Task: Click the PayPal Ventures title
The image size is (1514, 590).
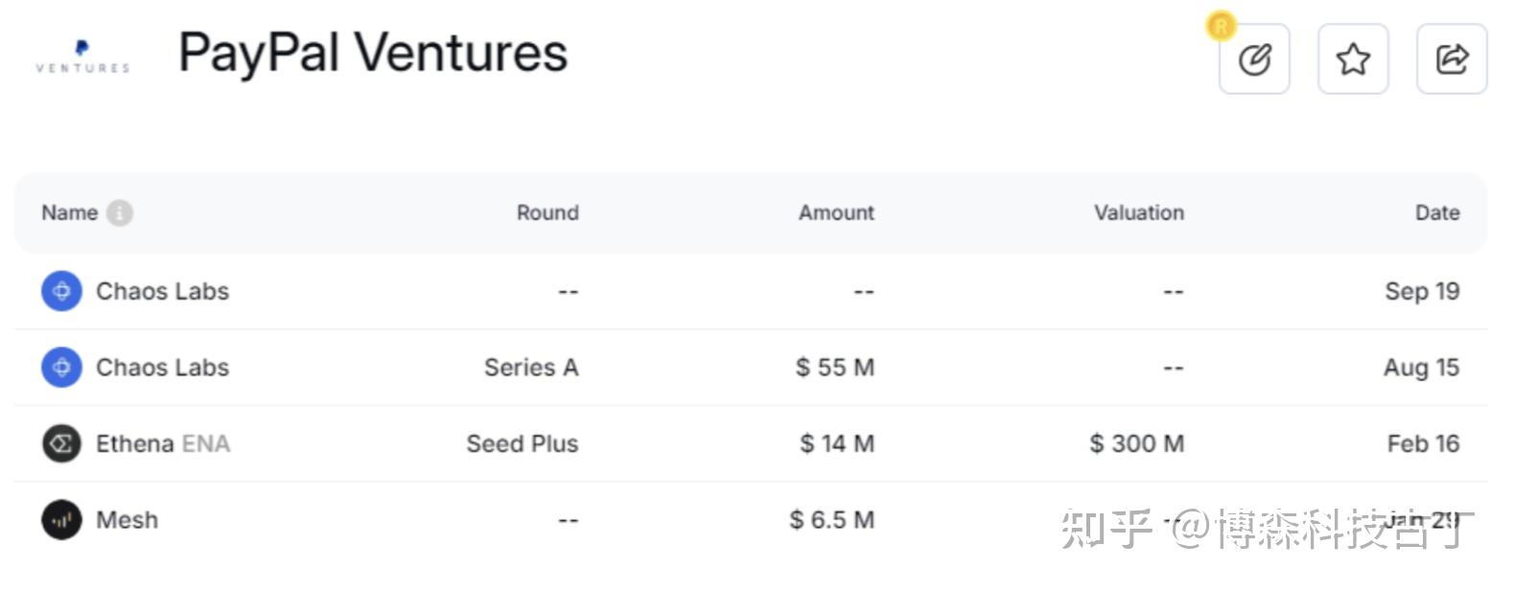Action: (373, 53)
